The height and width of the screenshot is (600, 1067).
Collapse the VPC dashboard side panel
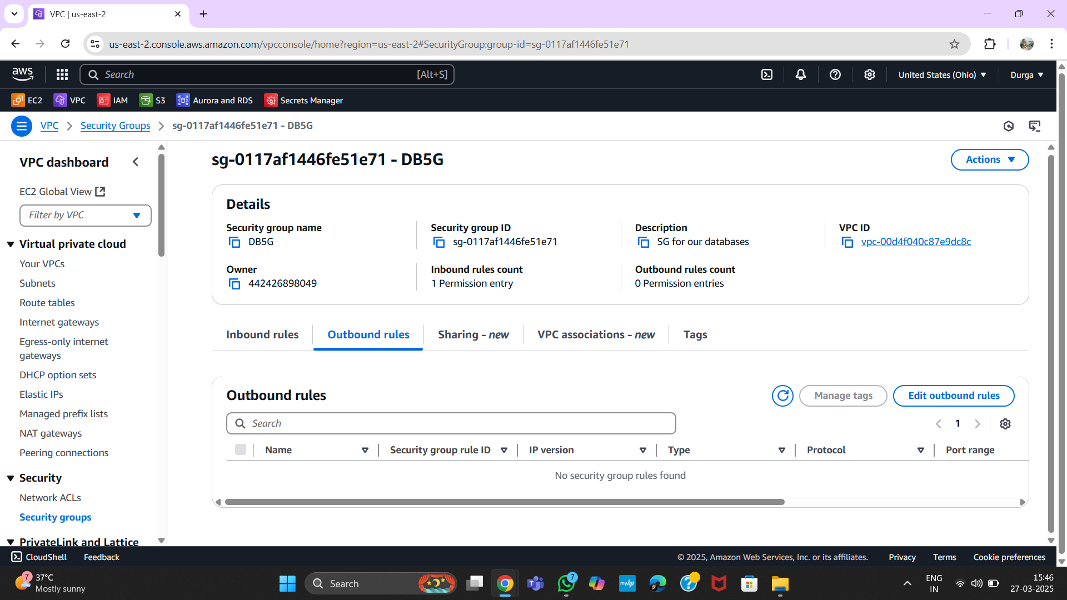coord(136,162)
